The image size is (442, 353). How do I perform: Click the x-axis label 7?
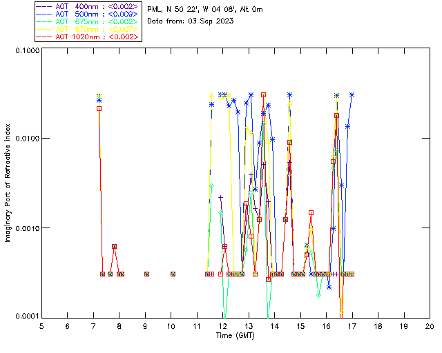[93, 326]
